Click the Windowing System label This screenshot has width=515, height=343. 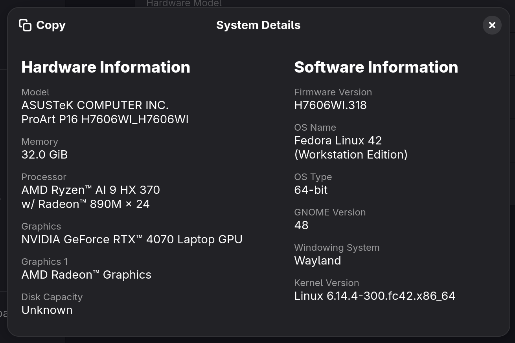[x=337, y=248]
